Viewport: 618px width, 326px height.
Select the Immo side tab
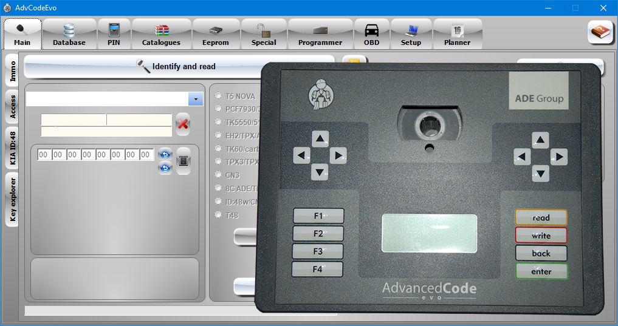point(12,71)
